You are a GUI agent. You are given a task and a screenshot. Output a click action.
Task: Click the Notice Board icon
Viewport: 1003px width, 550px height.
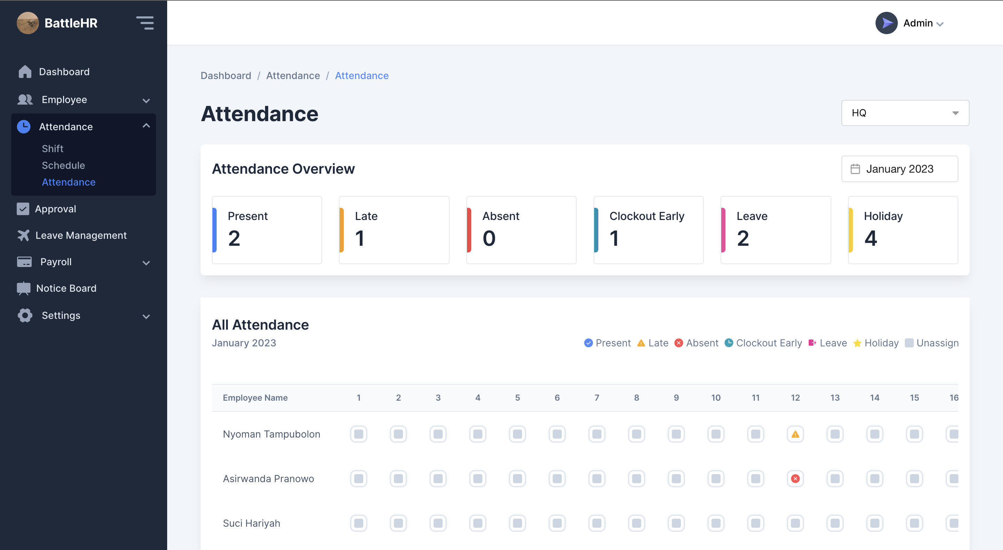pyautogui.click(x=24, y=288)
